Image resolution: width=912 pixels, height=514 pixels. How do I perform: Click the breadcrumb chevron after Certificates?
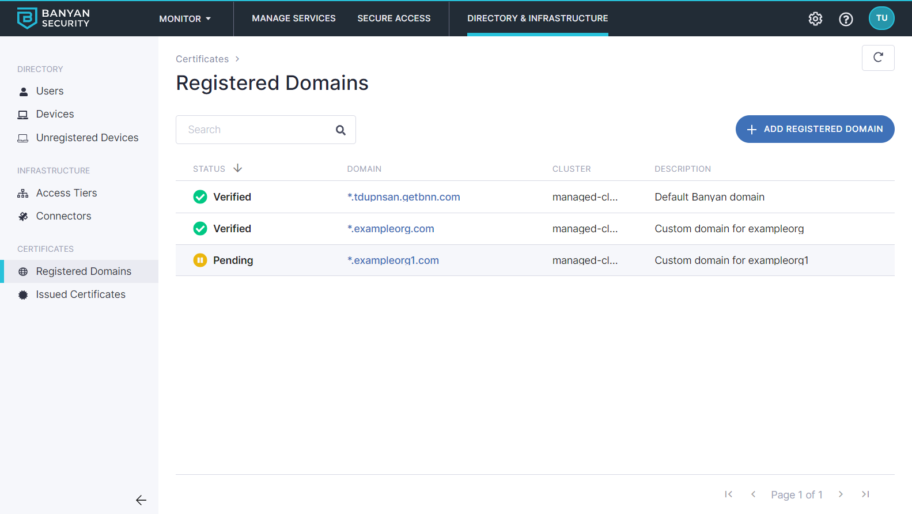237,59
